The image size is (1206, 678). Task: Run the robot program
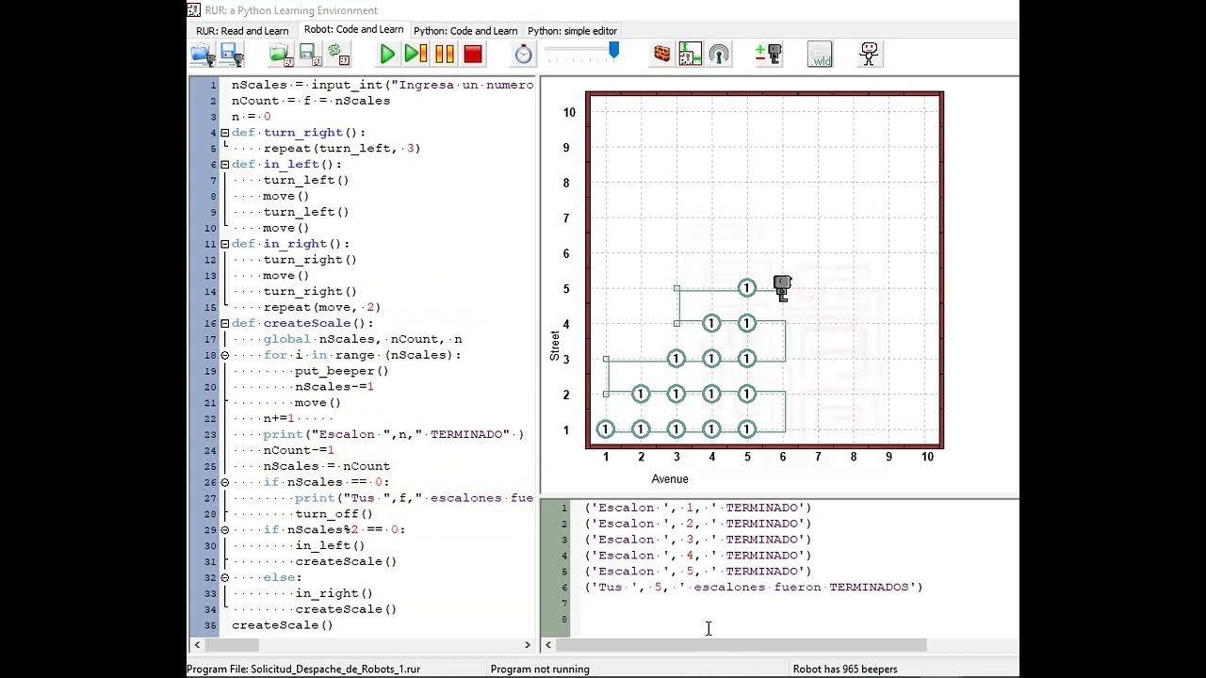(386, 55)
